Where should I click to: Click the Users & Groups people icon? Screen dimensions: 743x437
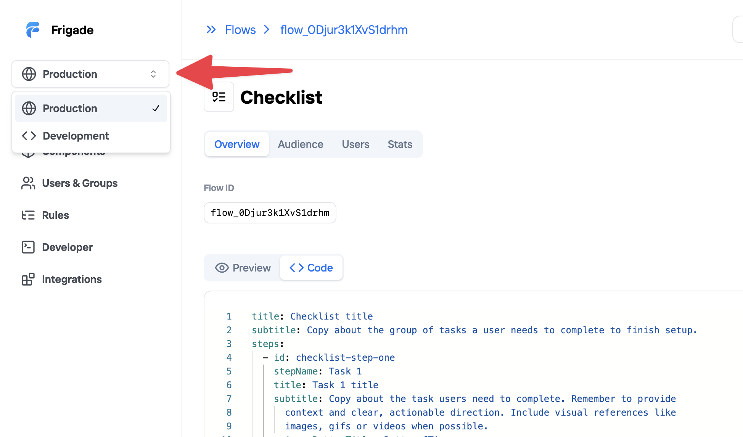[28, 183]
